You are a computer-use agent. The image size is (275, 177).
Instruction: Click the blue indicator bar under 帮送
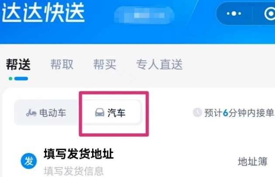[x=21, y=78]
